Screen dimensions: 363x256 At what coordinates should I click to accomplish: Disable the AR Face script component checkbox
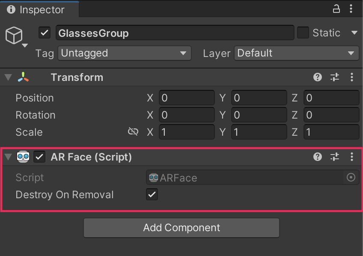tap(40, 157)
